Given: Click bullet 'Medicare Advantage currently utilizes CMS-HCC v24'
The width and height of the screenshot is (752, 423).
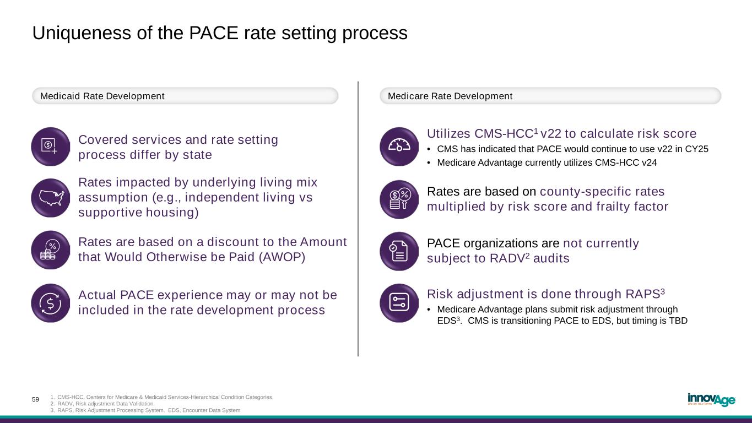Looking at the screenshot, I should (542, 162).
